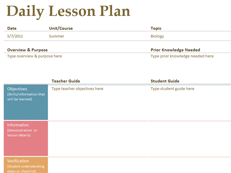Edit the Unit/Course value Summer
The image size is (231, 173).
[x=56, y=36]
